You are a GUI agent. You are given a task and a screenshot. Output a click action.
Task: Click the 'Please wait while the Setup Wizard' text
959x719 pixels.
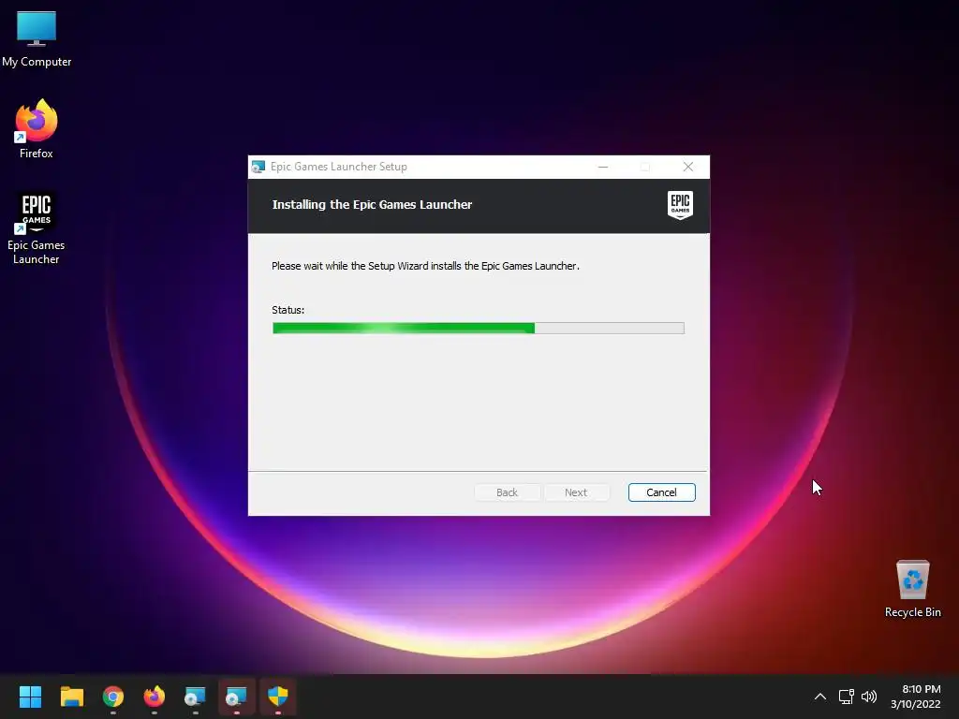pos(425,266)
